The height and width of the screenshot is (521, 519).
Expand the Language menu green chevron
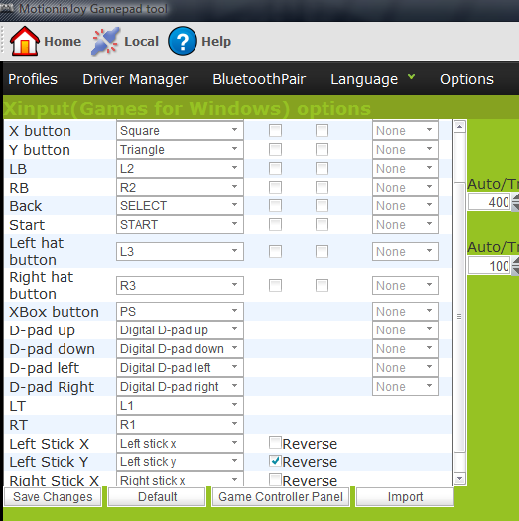(412, 77)
